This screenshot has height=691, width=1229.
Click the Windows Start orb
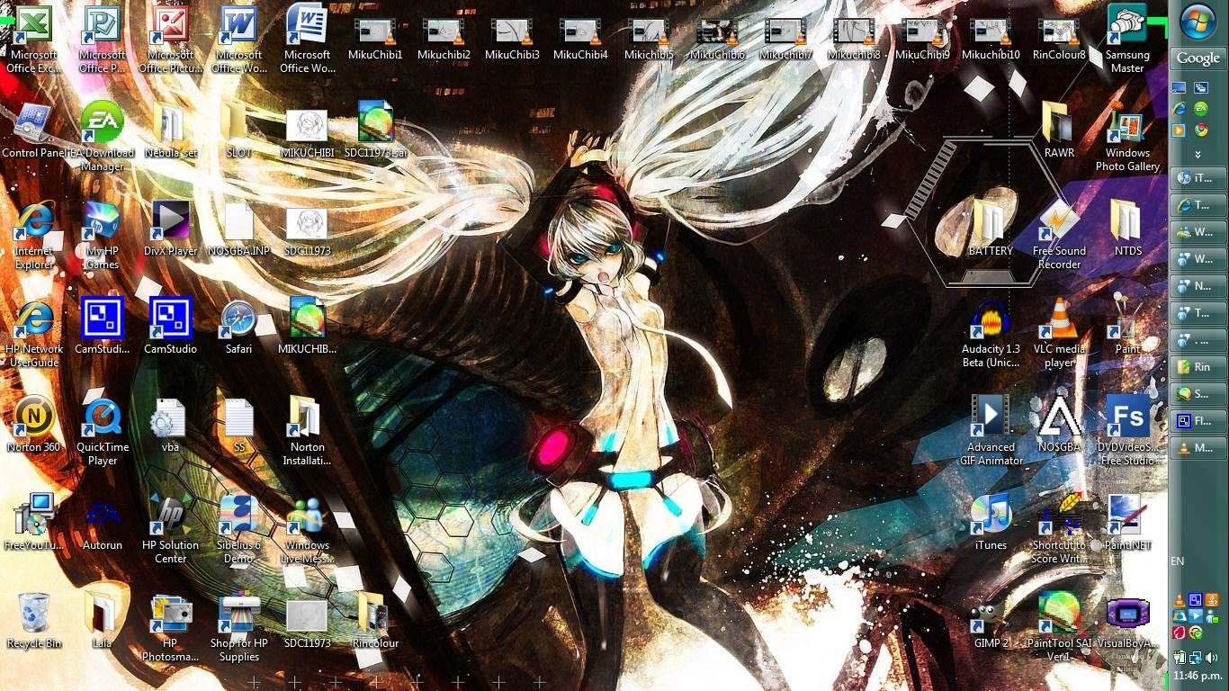(x=1198, y=22)
